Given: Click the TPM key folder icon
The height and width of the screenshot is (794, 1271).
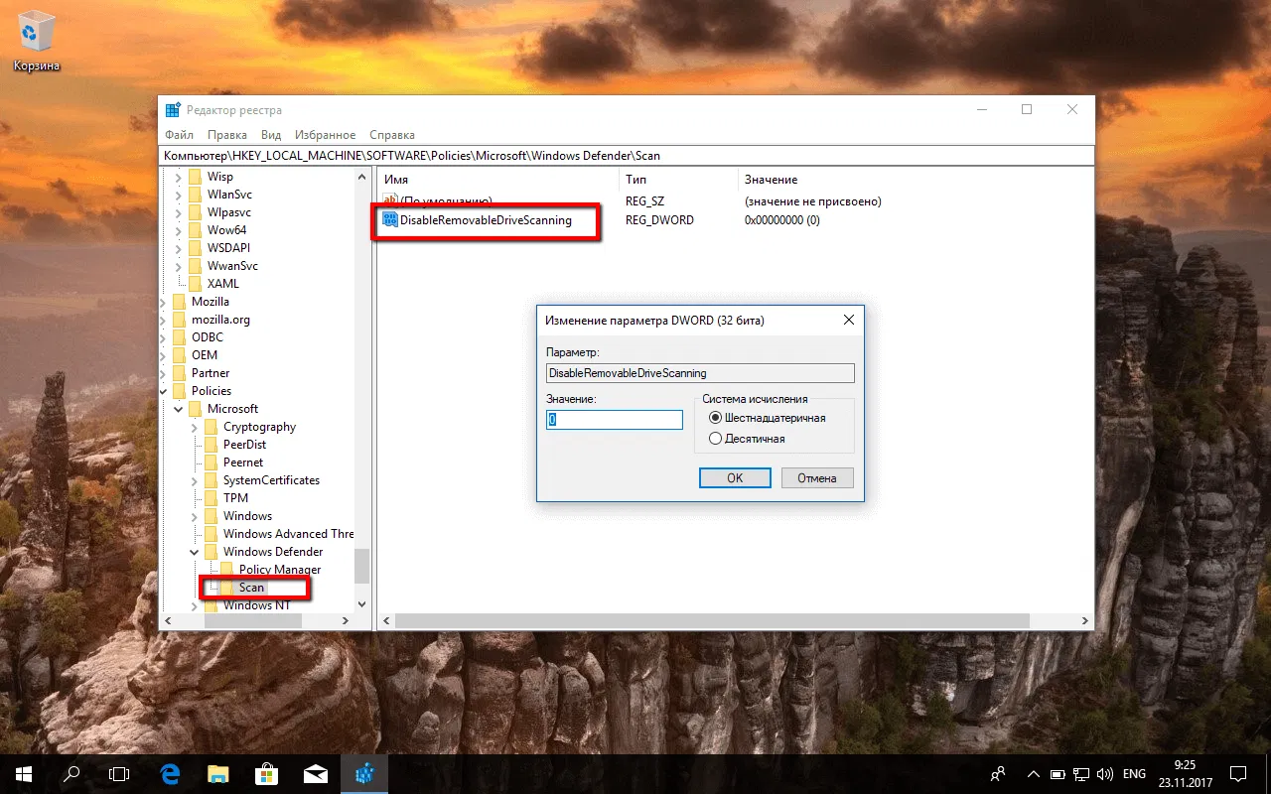Looking at the screenshot, I should [x=211, y=498].
